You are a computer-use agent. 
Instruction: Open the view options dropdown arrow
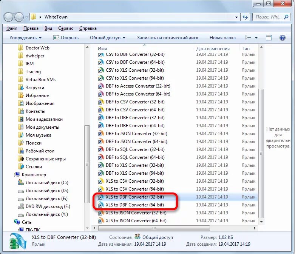coord(256,38)
